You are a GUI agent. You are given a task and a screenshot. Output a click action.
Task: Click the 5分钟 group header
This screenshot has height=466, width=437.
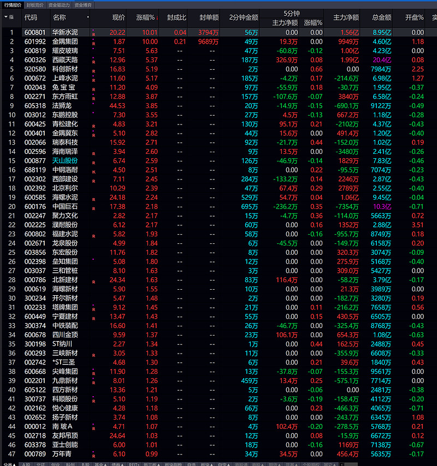tap(291, 14)
